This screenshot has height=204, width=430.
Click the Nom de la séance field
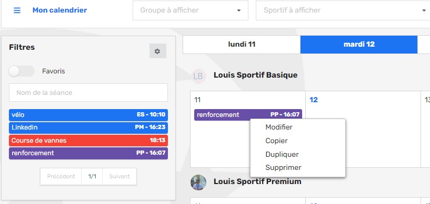[x=88, y=93]
